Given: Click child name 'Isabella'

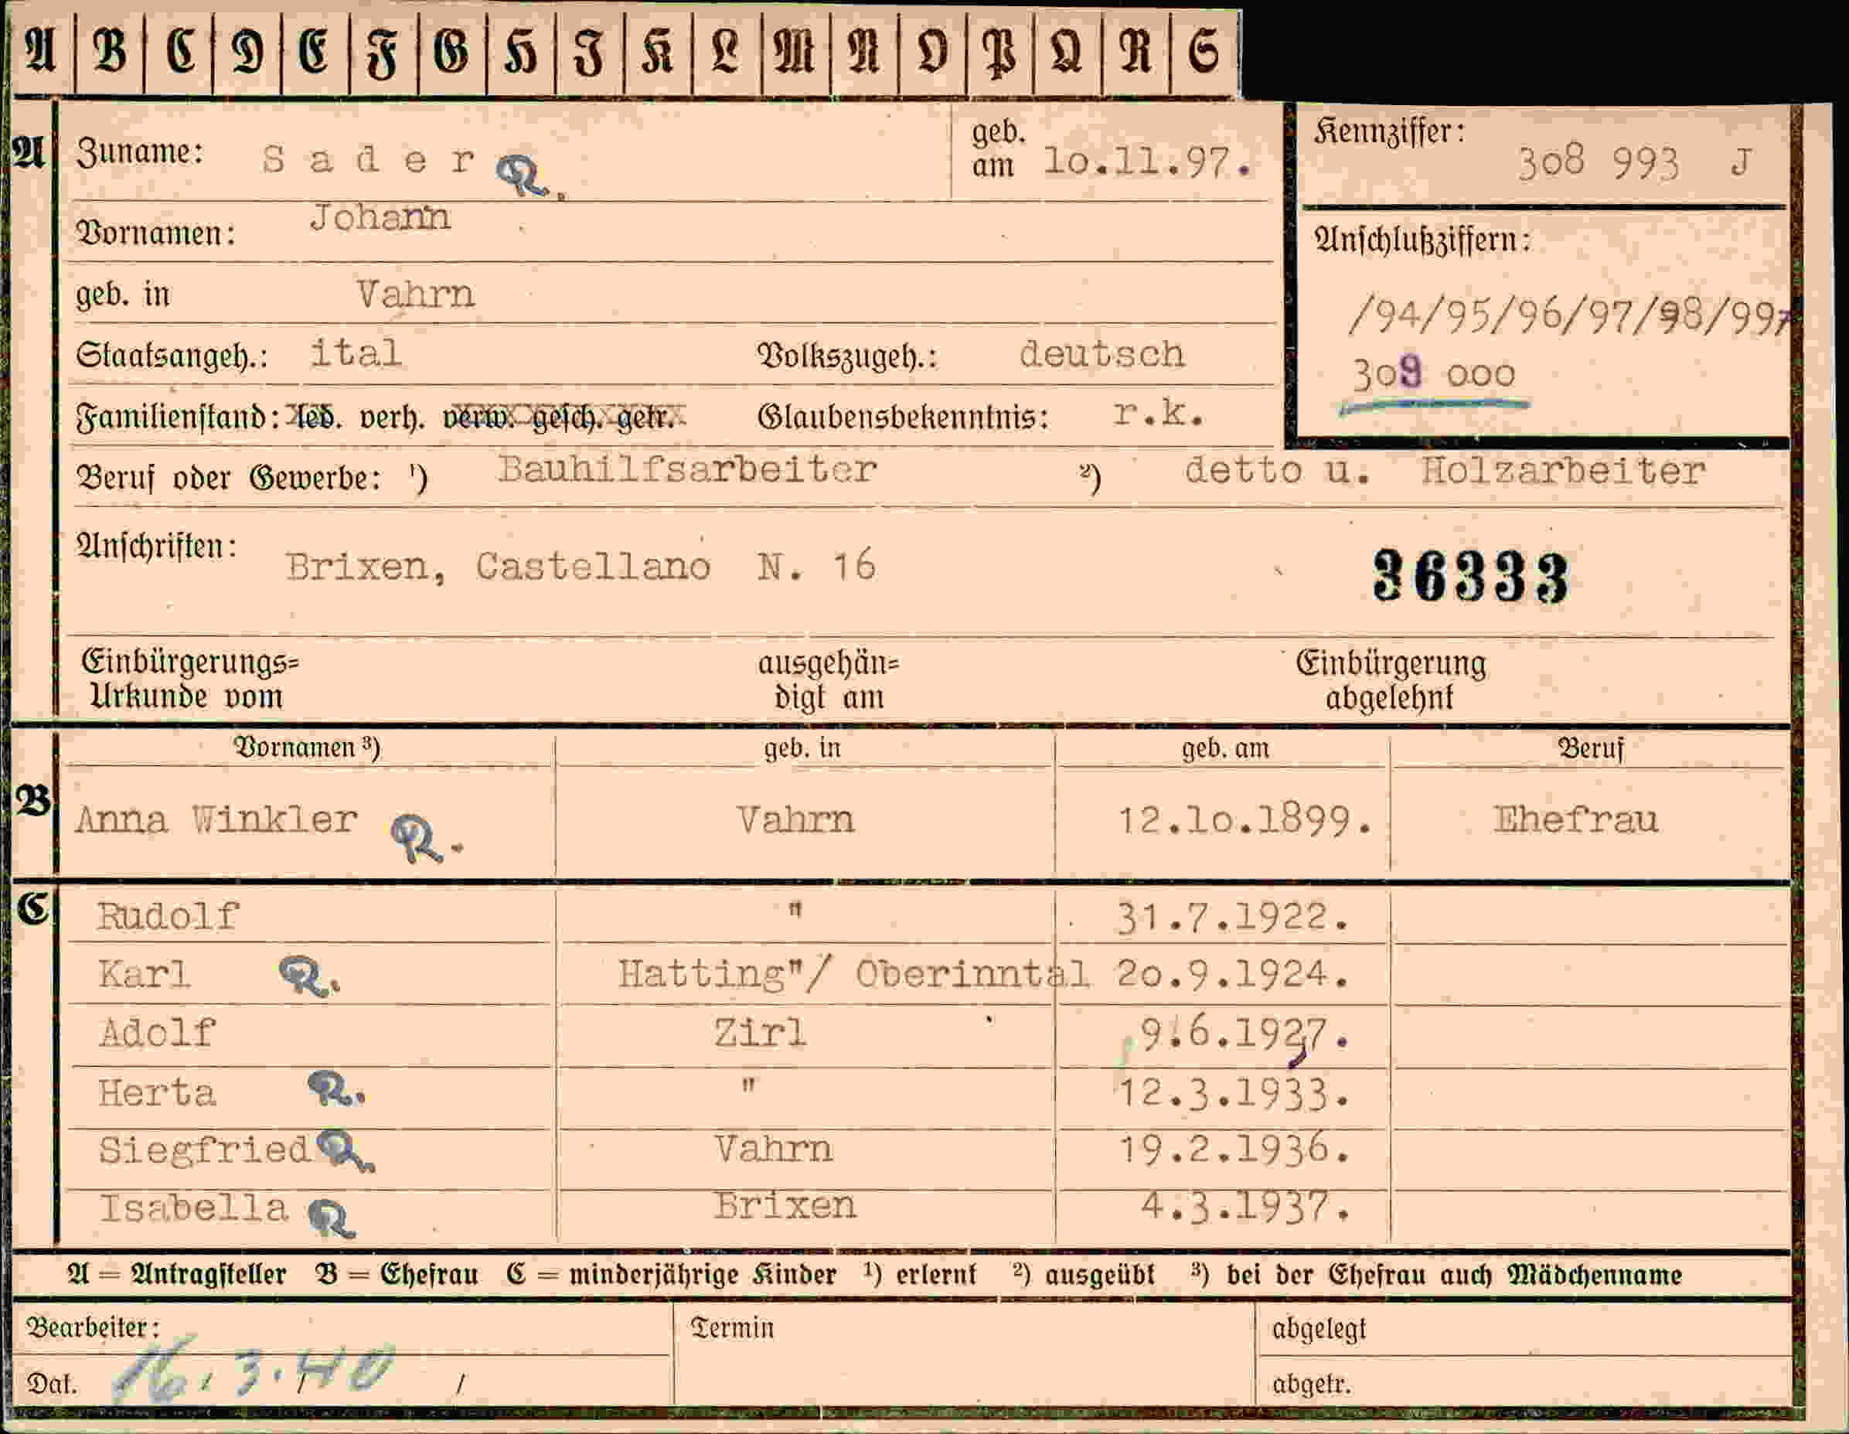Looking at the screenshot, I should click(193, 1209).
